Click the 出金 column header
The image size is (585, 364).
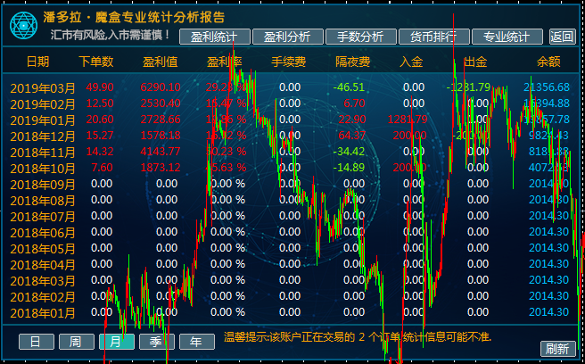[x=475, y=62]
